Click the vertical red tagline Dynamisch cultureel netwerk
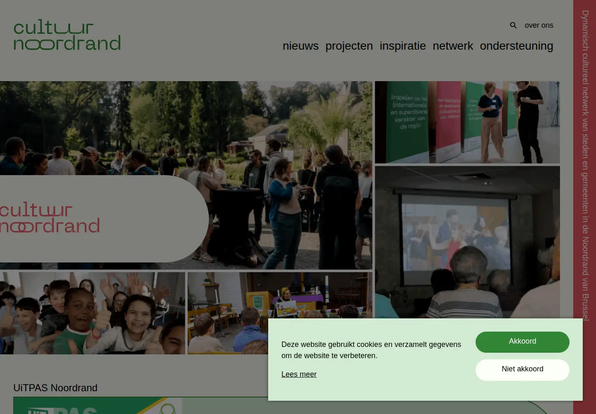Viewport: 596px width, 414px height. click(x=585, y=166)
